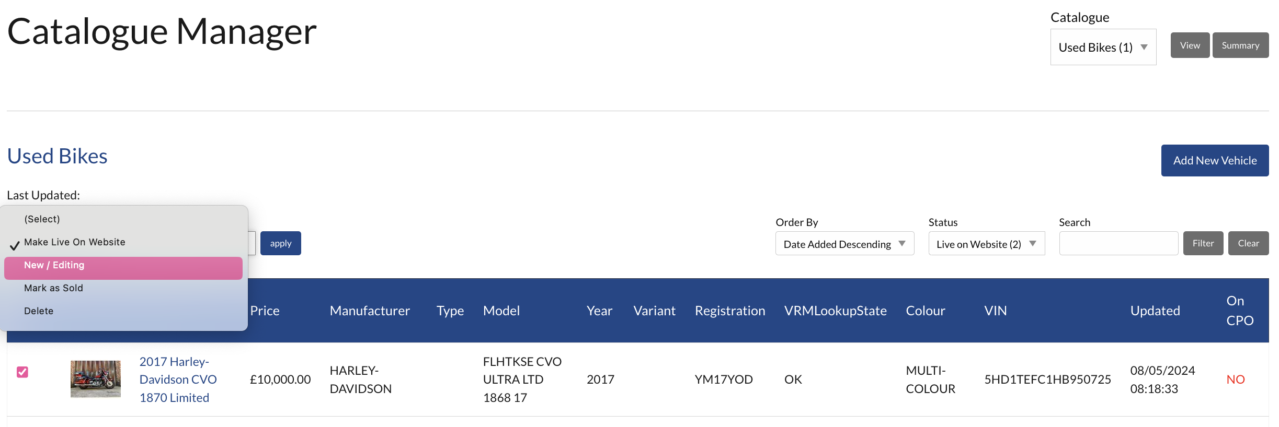The height and width of the screenshot is (427, 1279).
Task: Focus the Search text field
Action: (1118, 243)
